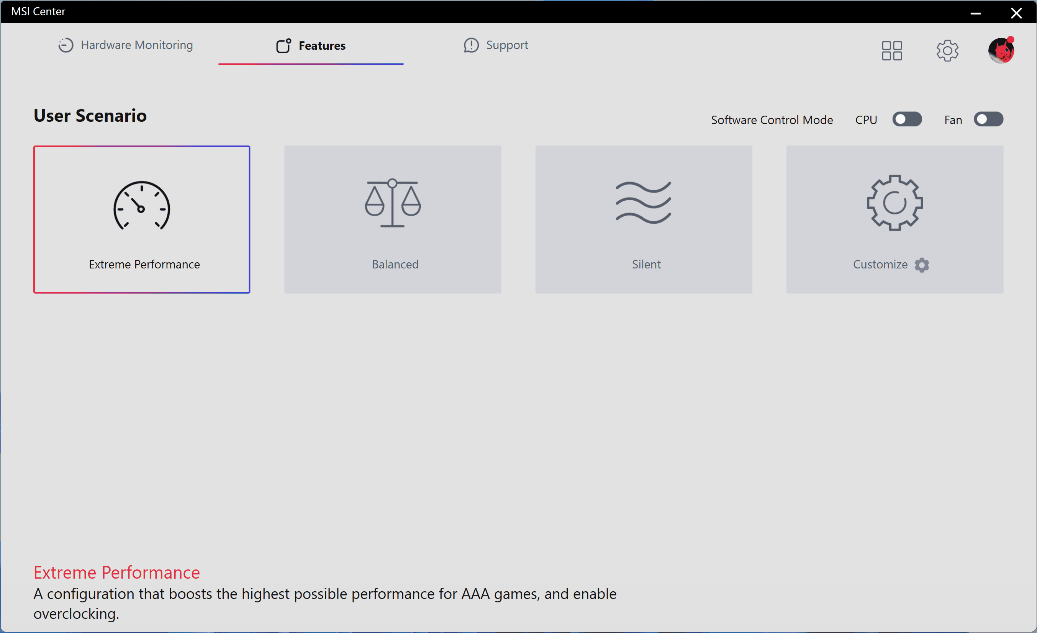Switch to Hardware Monitoring tab
The width and height of the screenshot is (1037, 633).
coord(136,46)
